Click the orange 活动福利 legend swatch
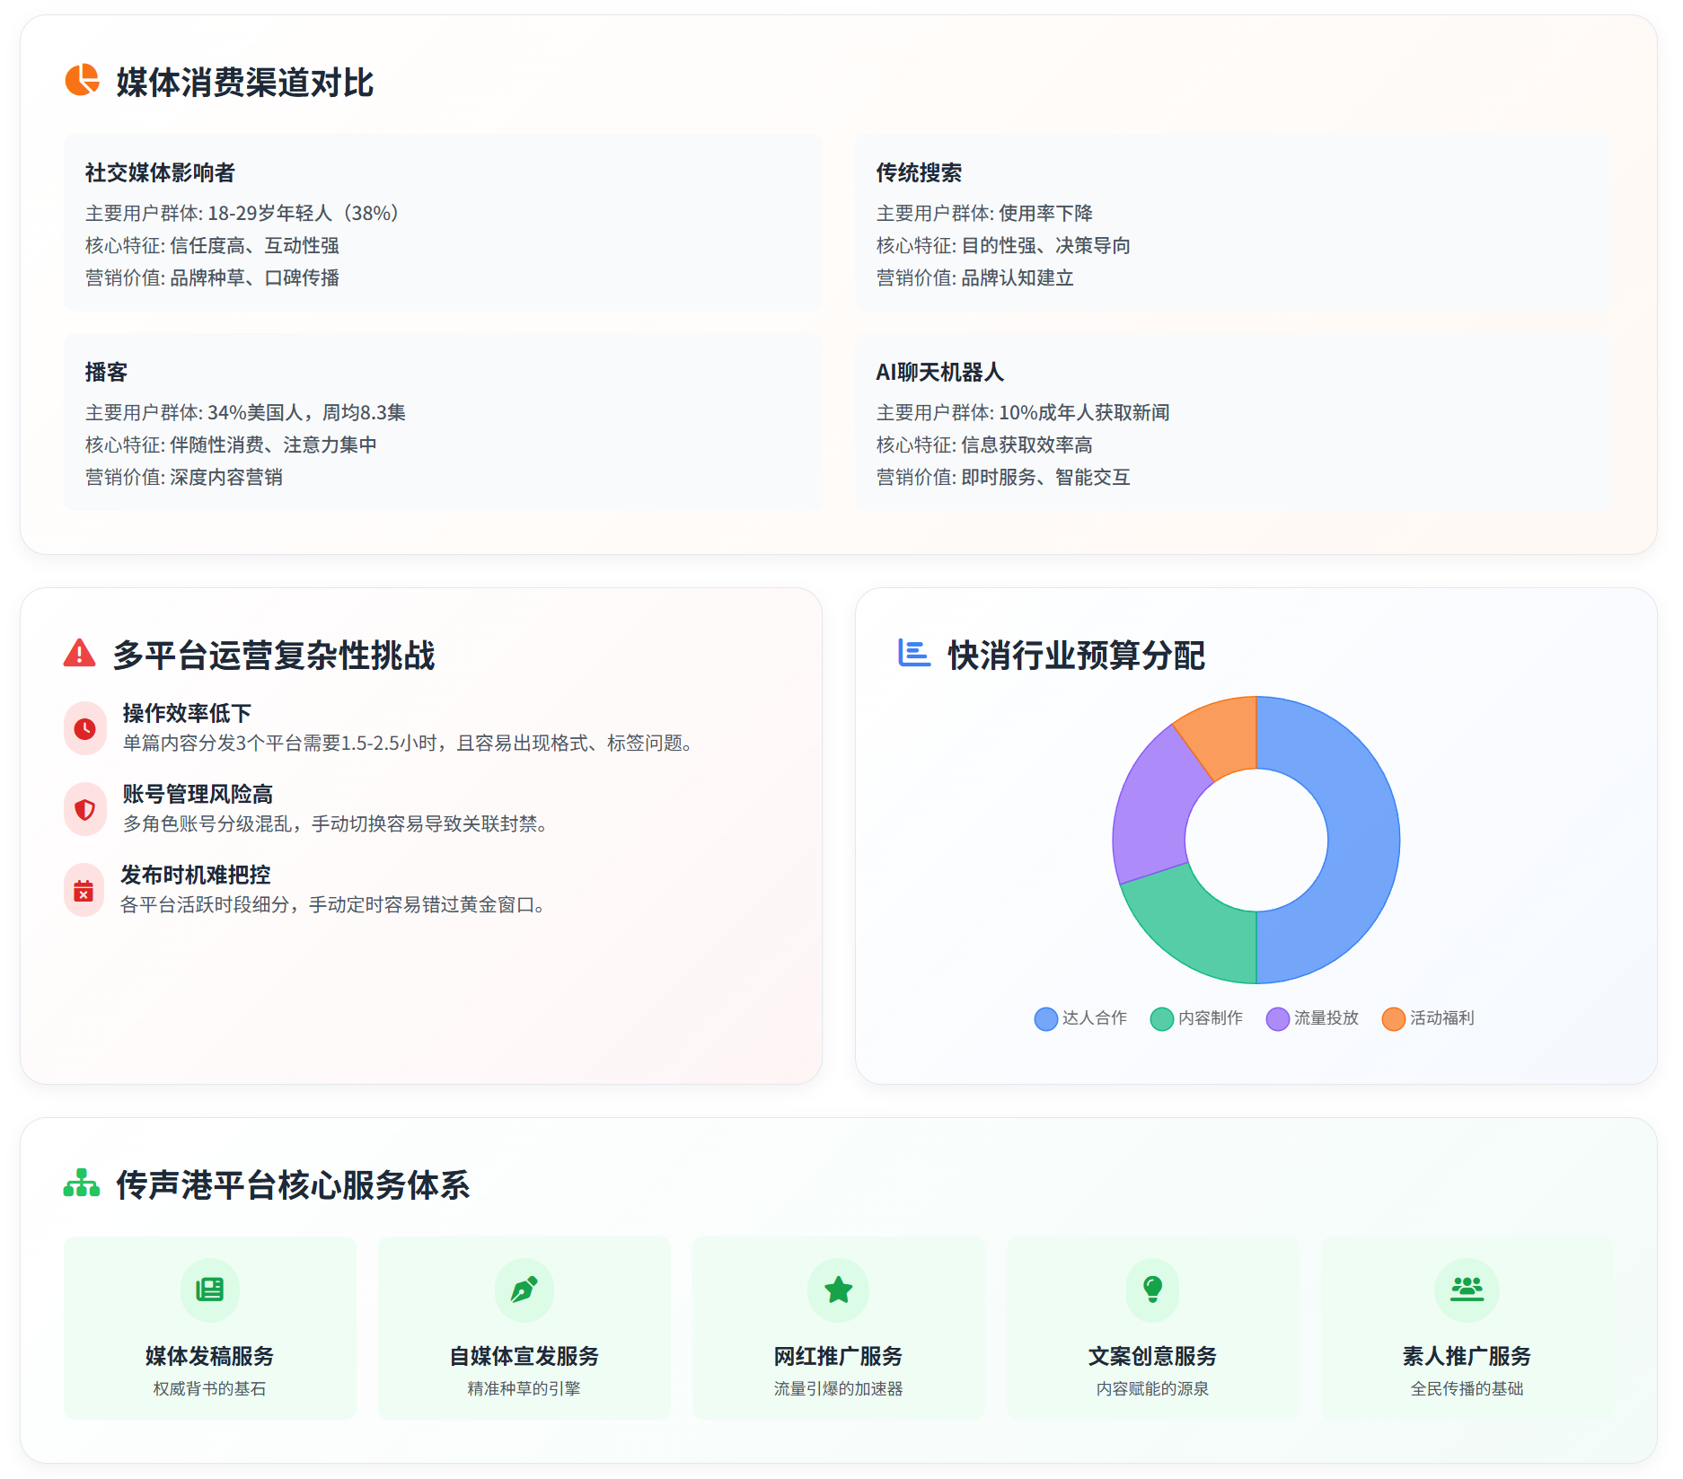 click(x=1393, y=1019)
